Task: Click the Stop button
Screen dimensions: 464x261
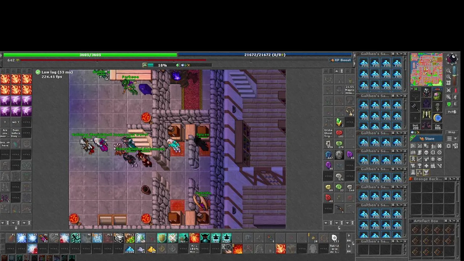Action: (x=451, y=132)
